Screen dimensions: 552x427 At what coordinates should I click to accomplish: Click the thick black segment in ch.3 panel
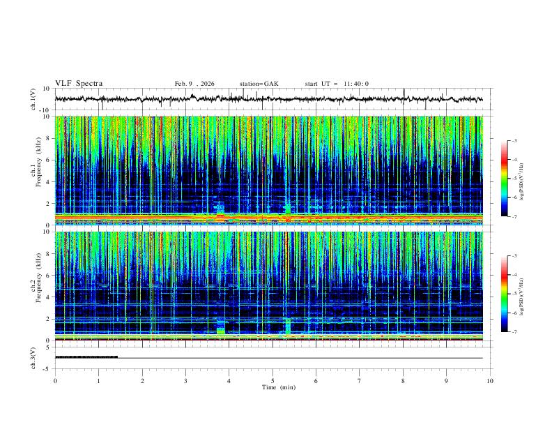coord(86,357)
